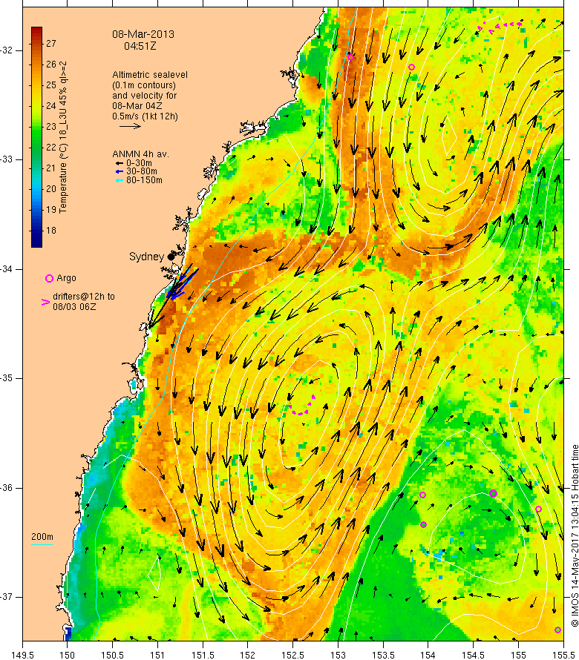Viewport: 579px width, 660px height.
Task: Click the Argo float near 36.2°S 155.2°E
Action: click(x=538, y=509)
